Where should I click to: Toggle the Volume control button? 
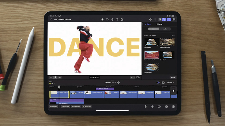click(x=65, y=106)
